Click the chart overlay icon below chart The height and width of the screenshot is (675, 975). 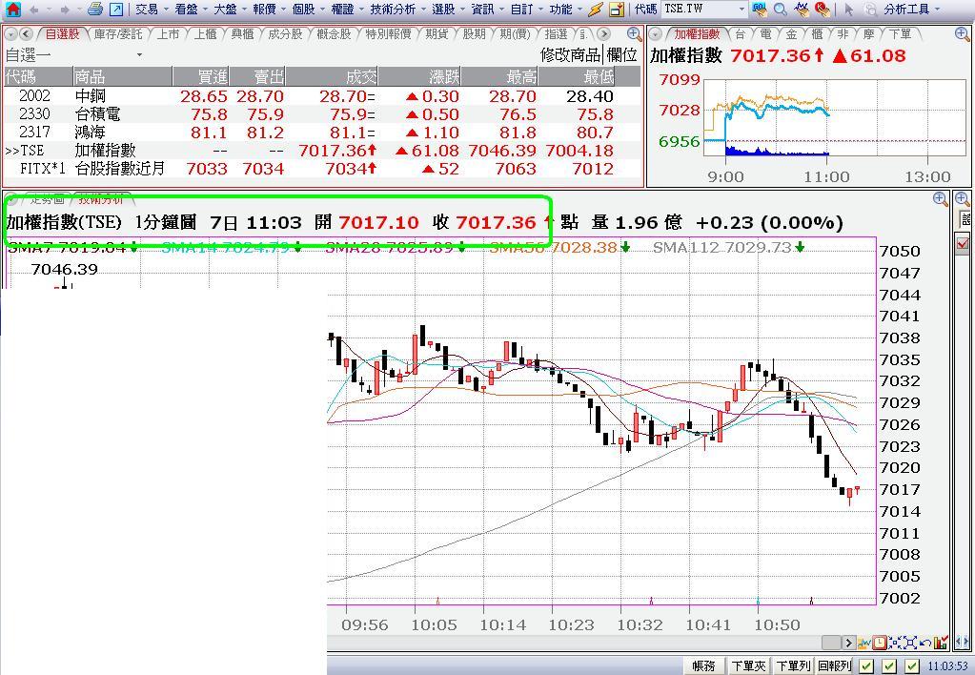[x=864, y=643]
